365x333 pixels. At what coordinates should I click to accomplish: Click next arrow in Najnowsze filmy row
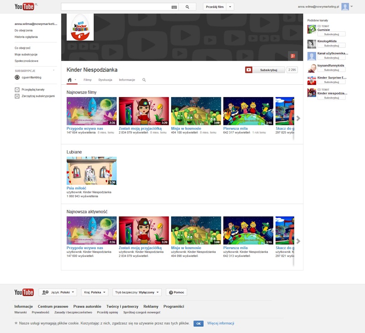298,118
